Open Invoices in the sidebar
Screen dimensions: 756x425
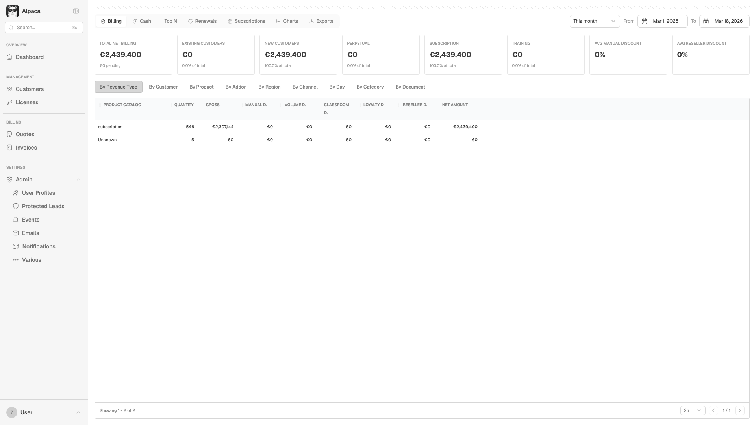26,148
